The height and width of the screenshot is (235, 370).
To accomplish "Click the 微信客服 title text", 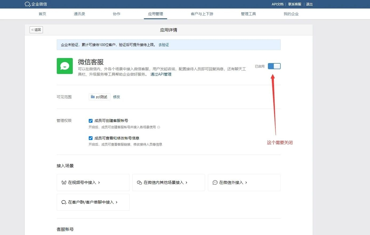I will tap(91, 62).
